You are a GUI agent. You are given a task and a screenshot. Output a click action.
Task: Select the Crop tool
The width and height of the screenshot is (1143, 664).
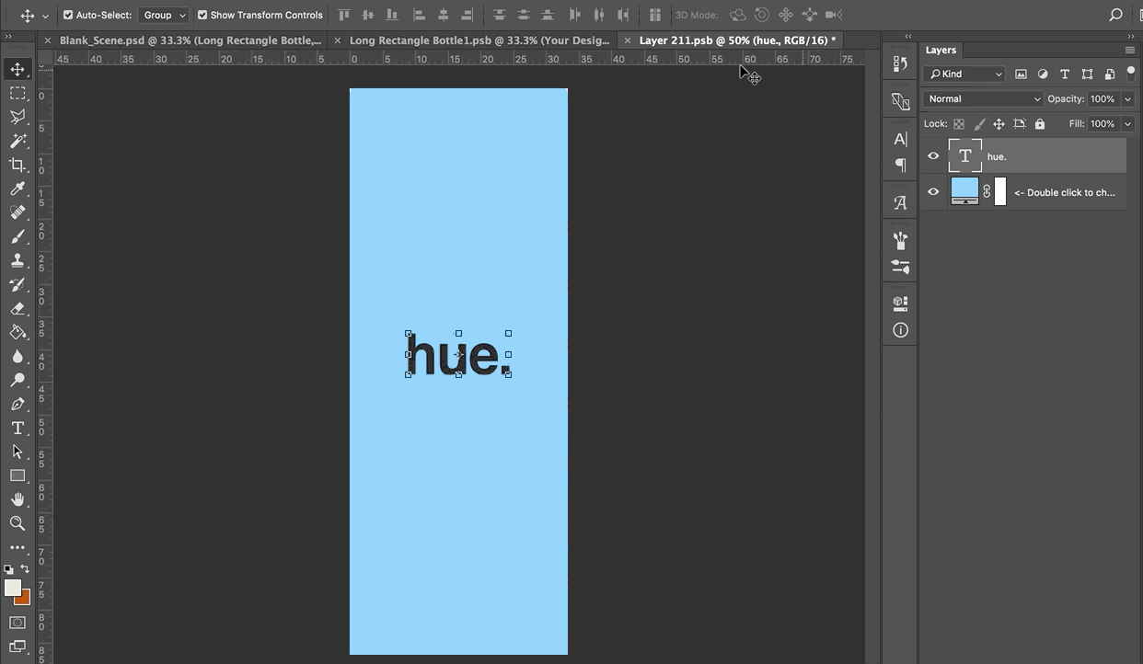(x=17, y=165)
